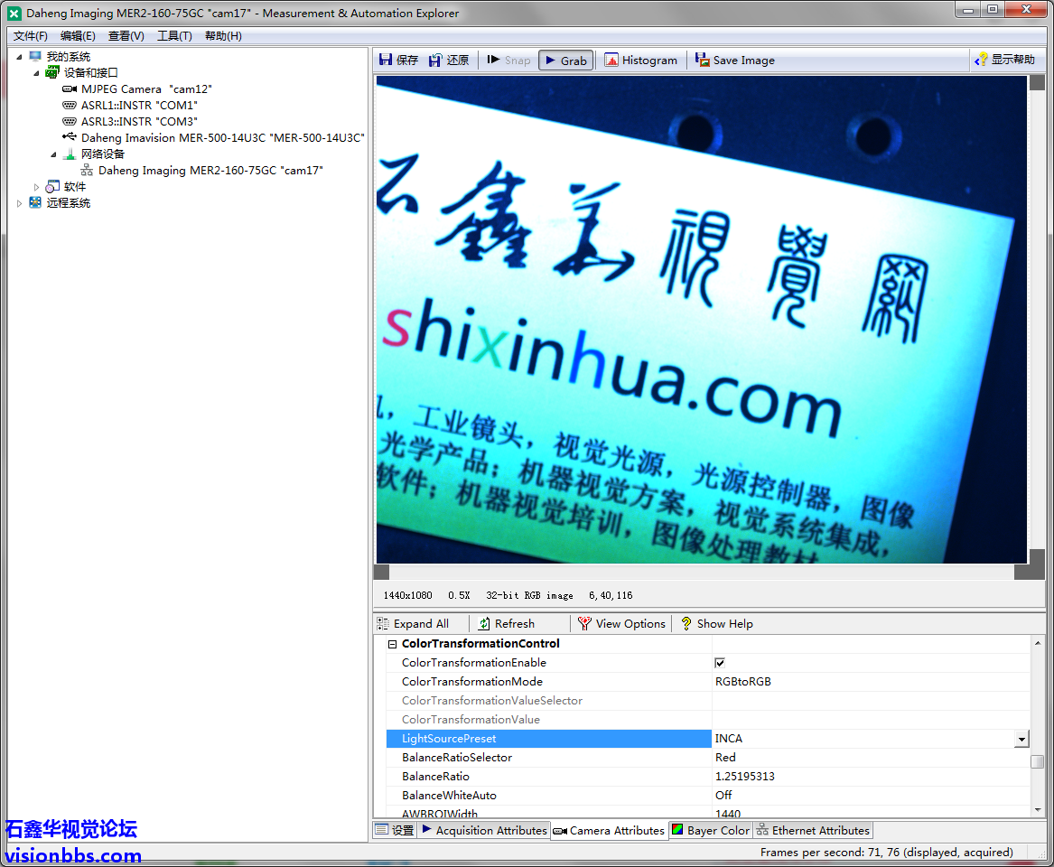Open the Help (帮助) menu
The height and width of the screenshot is (867, 1054).
223,35
